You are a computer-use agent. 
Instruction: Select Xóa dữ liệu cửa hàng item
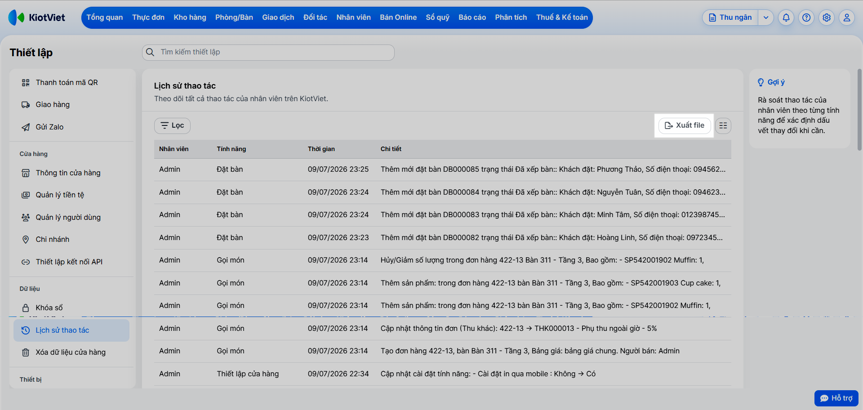pos(71,352)
